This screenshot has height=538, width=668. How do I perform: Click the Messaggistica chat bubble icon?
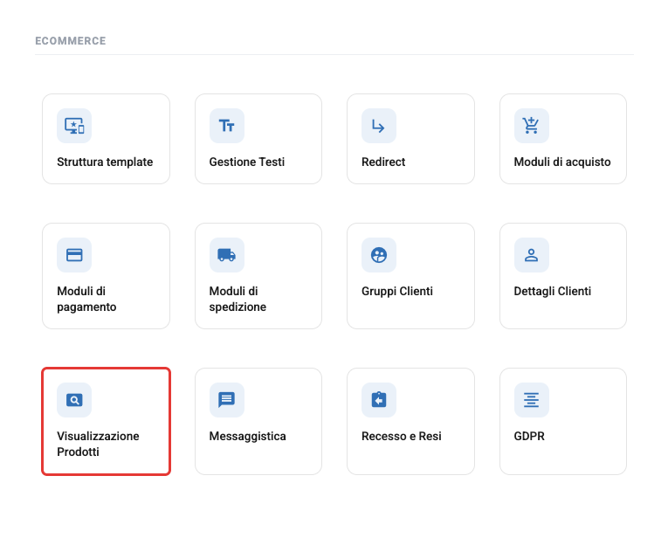[227, 400]
